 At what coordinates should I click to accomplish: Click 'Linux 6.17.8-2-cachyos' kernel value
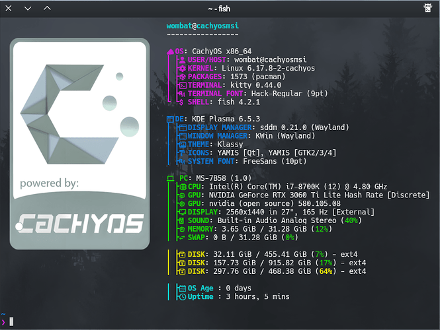click(x=268, y=68)
